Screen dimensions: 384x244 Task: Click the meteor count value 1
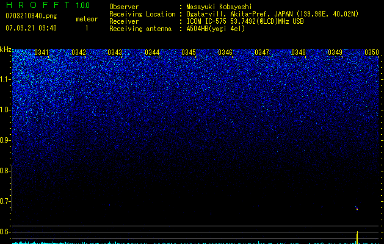pos(87,28)
